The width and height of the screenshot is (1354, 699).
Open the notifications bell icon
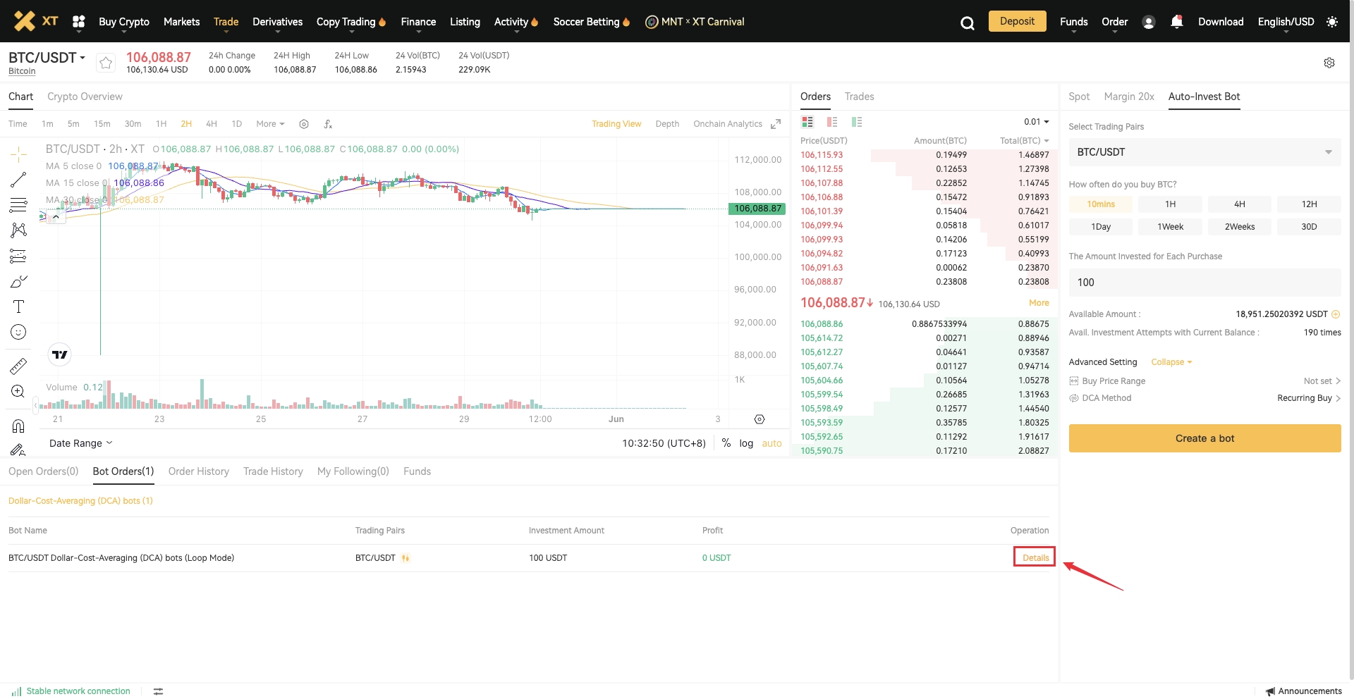(1176, 22)
